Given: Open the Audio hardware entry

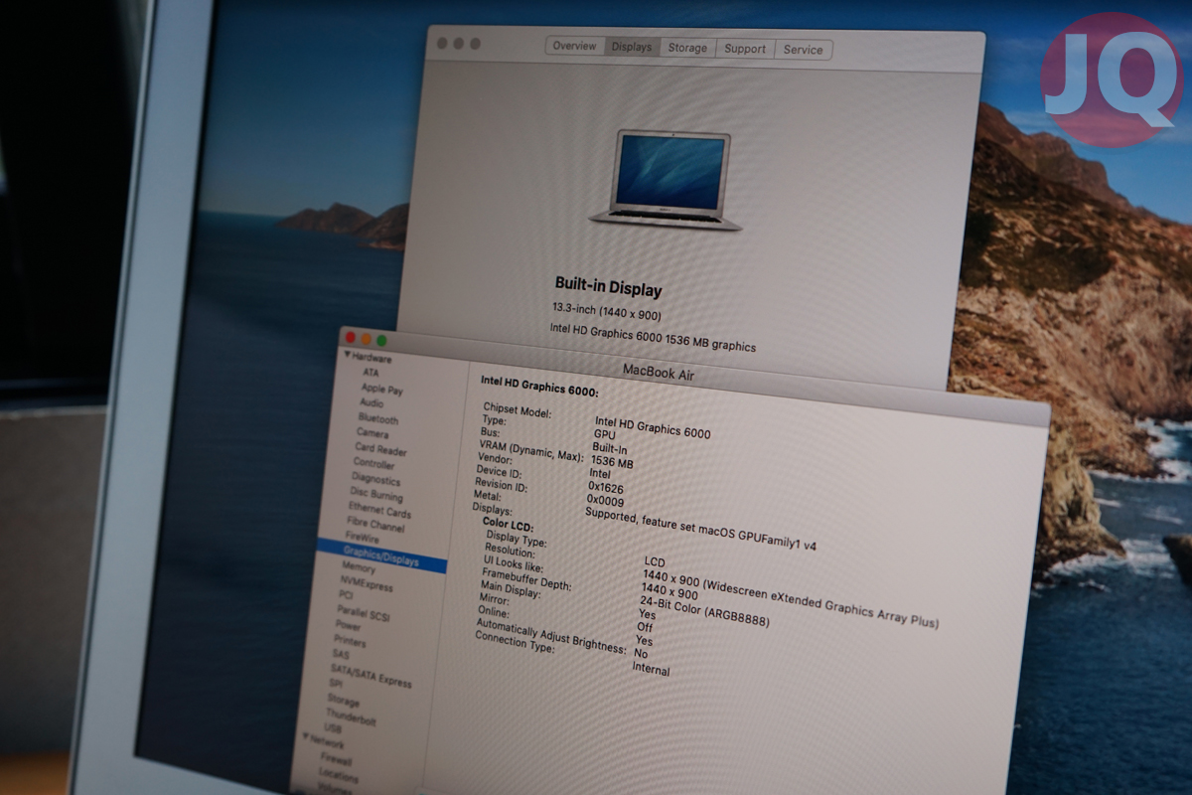Looking at the screenshot, I should (372, 403).
